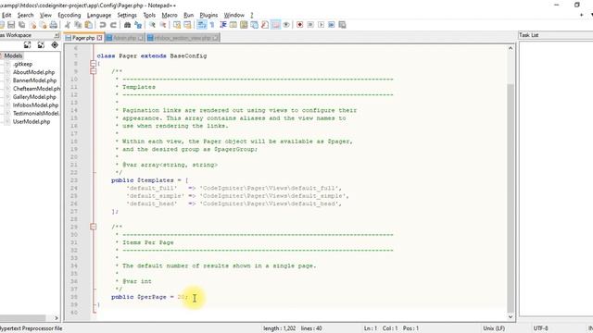
Task: Click the Save All toolbar icon
Action: tap(21, 25)
